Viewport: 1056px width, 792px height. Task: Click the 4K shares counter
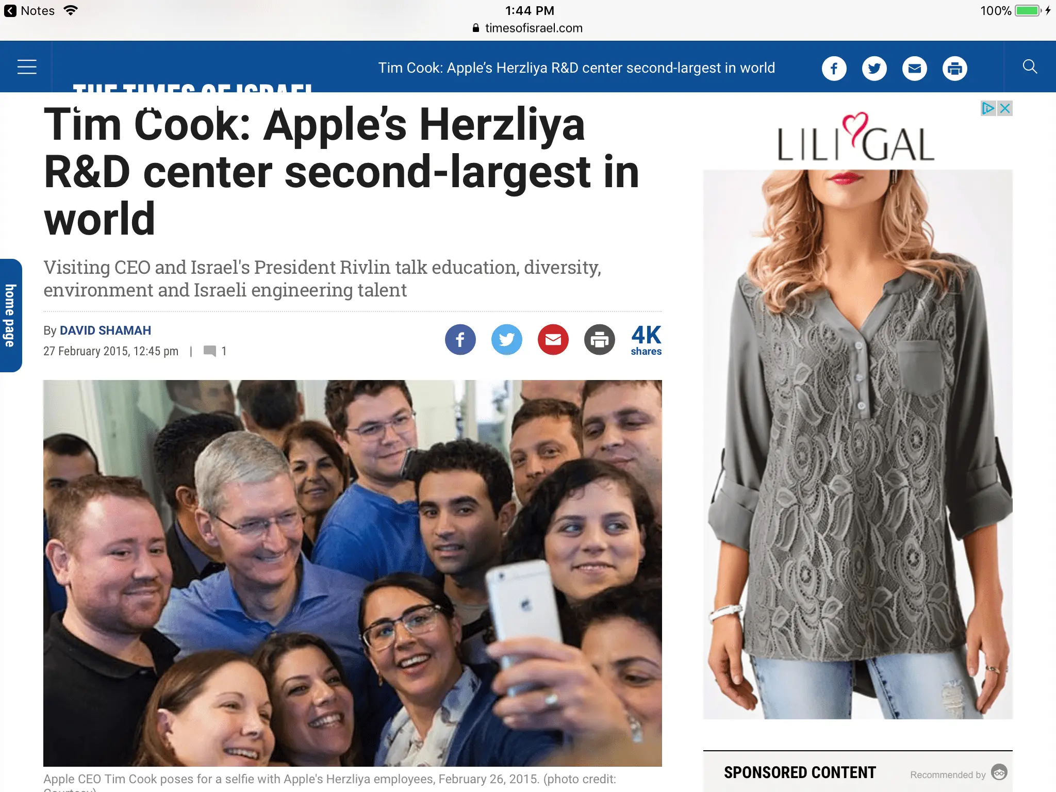646,340
